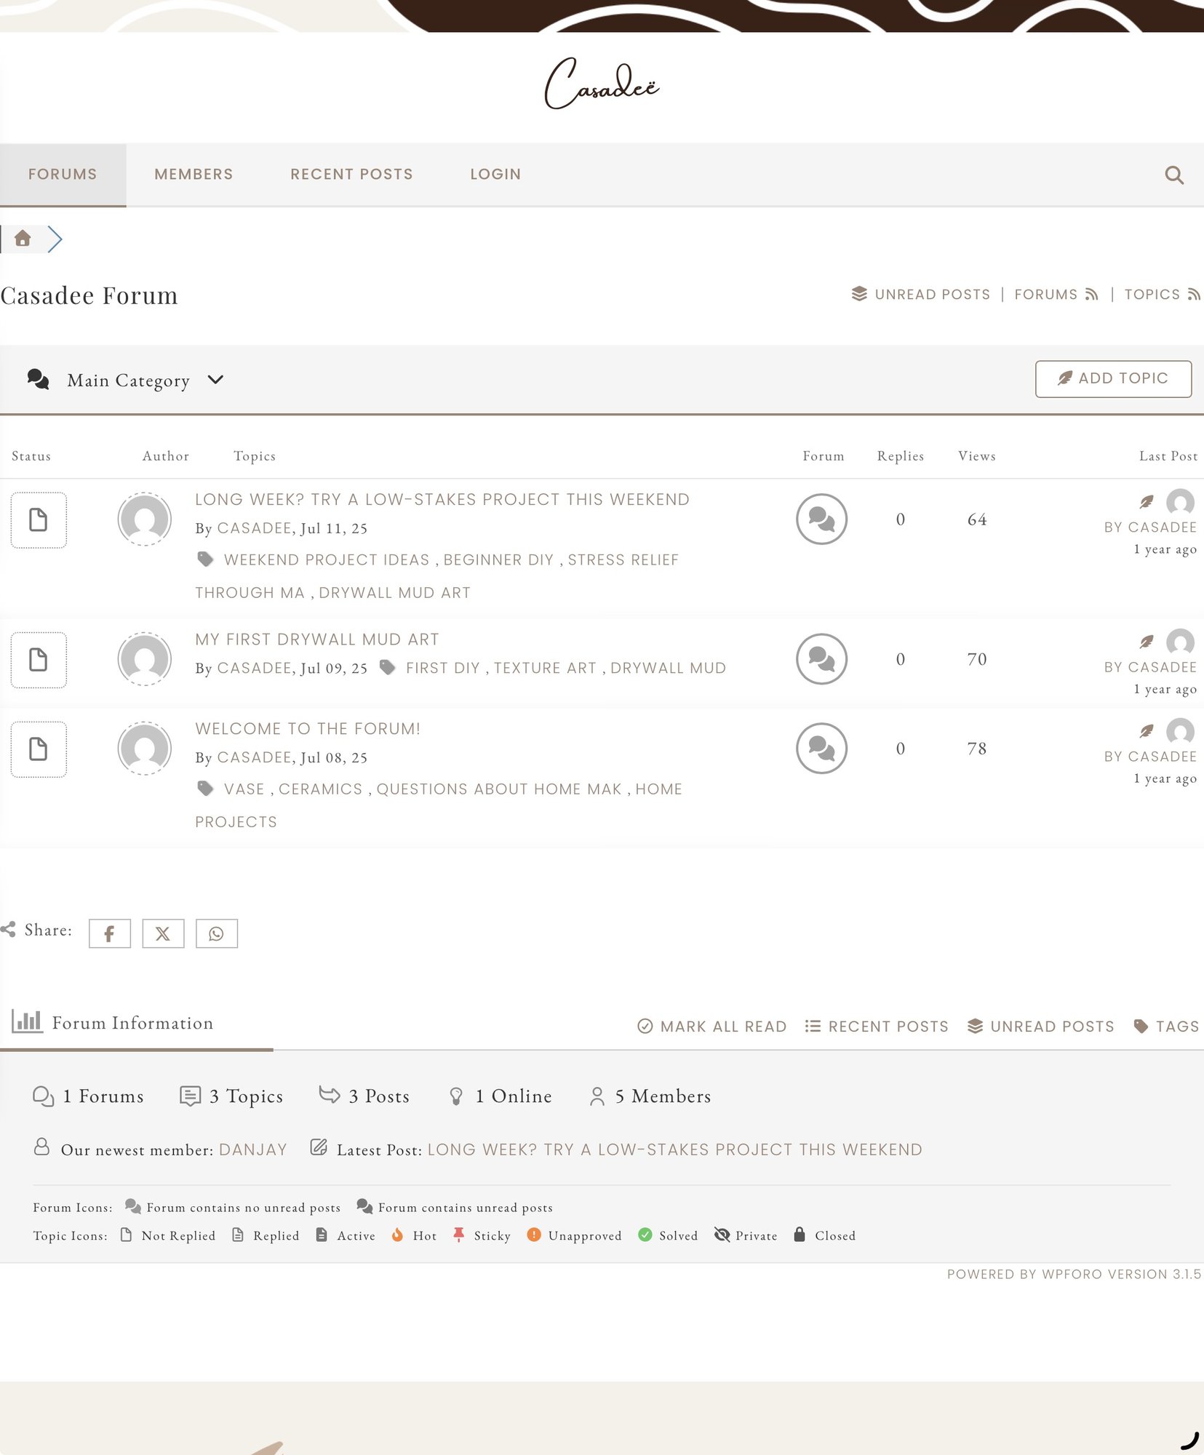Open Latest Post link in Forum Information
1204x1455 pixels.
coord(674,1149)
